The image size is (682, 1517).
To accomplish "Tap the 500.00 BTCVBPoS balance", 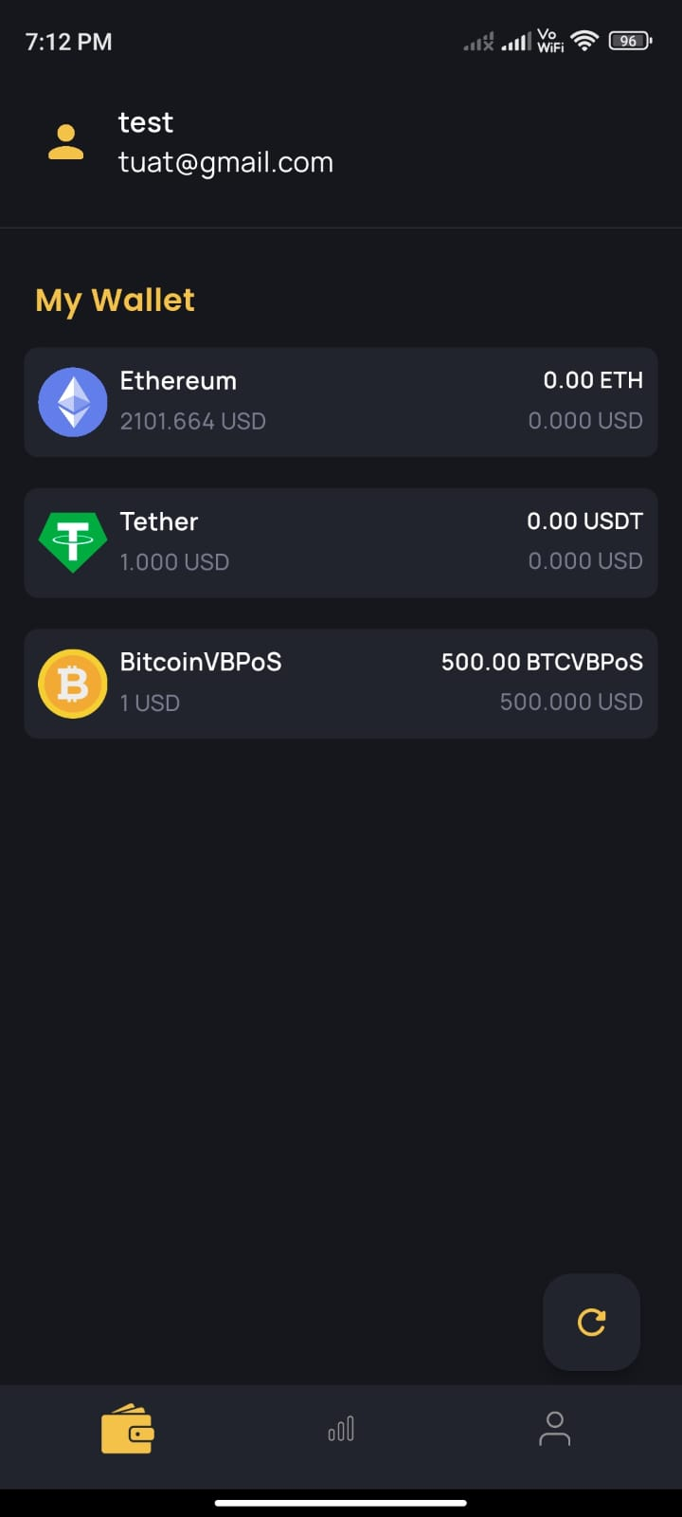I will (x=542, y=662).
